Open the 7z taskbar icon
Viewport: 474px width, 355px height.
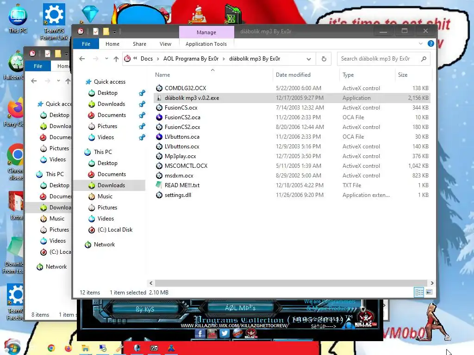click(154, 348)
